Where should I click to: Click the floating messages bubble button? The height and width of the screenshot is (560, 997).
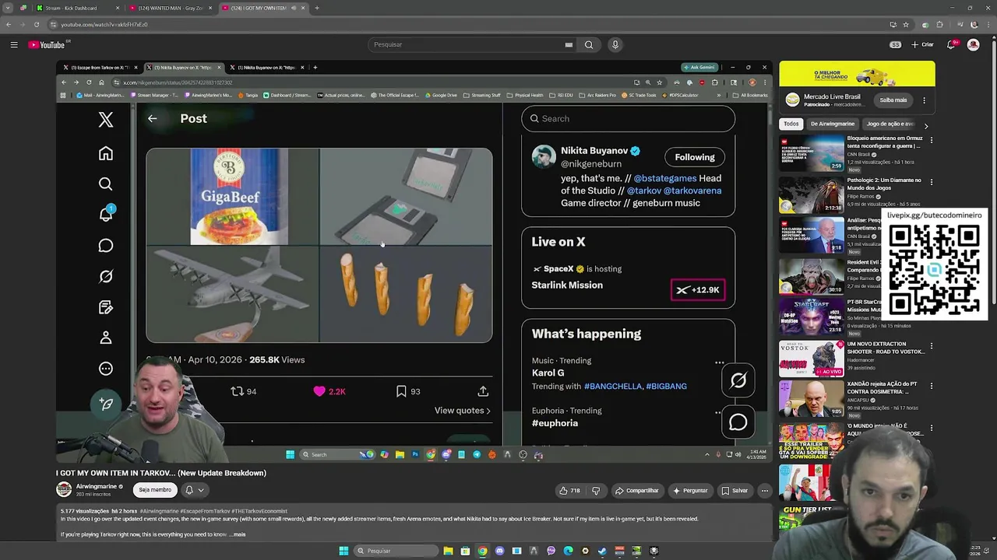(738, 422)
